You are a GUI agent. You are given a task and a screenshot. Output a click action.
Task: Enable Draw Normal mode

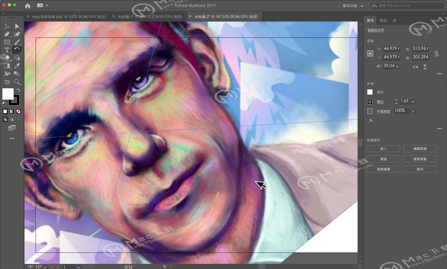tap(5, 119)
